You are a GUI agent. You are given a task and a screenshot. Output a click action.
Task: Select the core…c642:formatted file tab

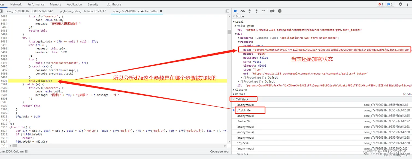point(135,11)
